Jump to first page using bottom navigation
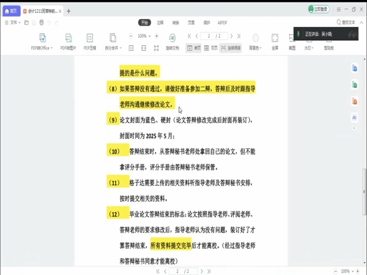 [157, 271]
